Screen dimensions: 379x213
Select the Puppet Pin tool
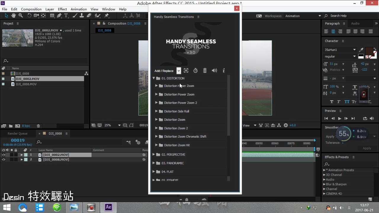point(107,15)
